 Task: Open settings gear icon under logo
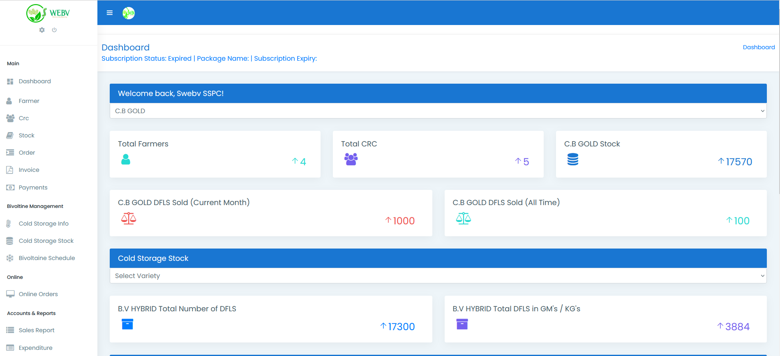pos(42,30)
